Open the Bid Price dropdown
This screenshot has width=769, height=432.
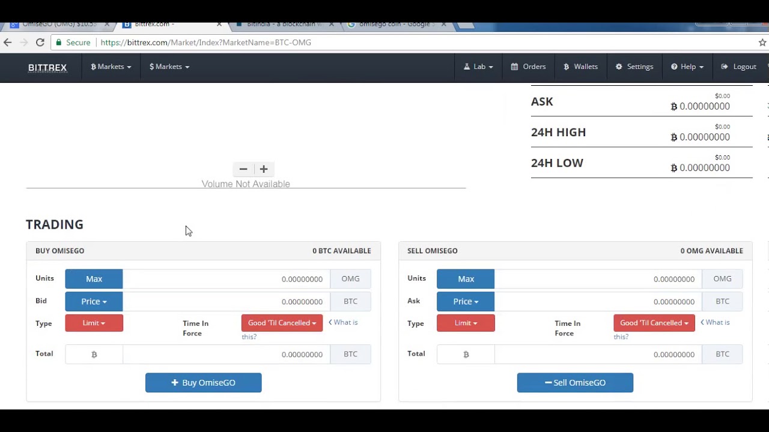pyautogui.click(x=94, y=302)
